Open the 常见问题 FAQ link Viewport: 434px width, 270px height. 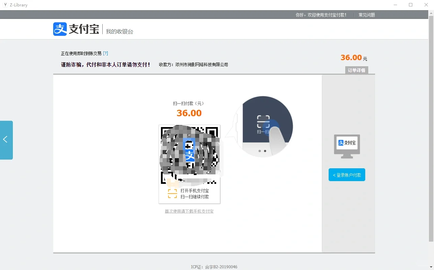point(367,15)
